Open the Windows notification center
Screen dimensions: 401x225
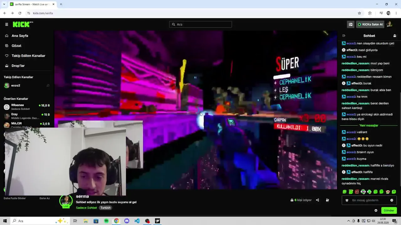[394, 221]
